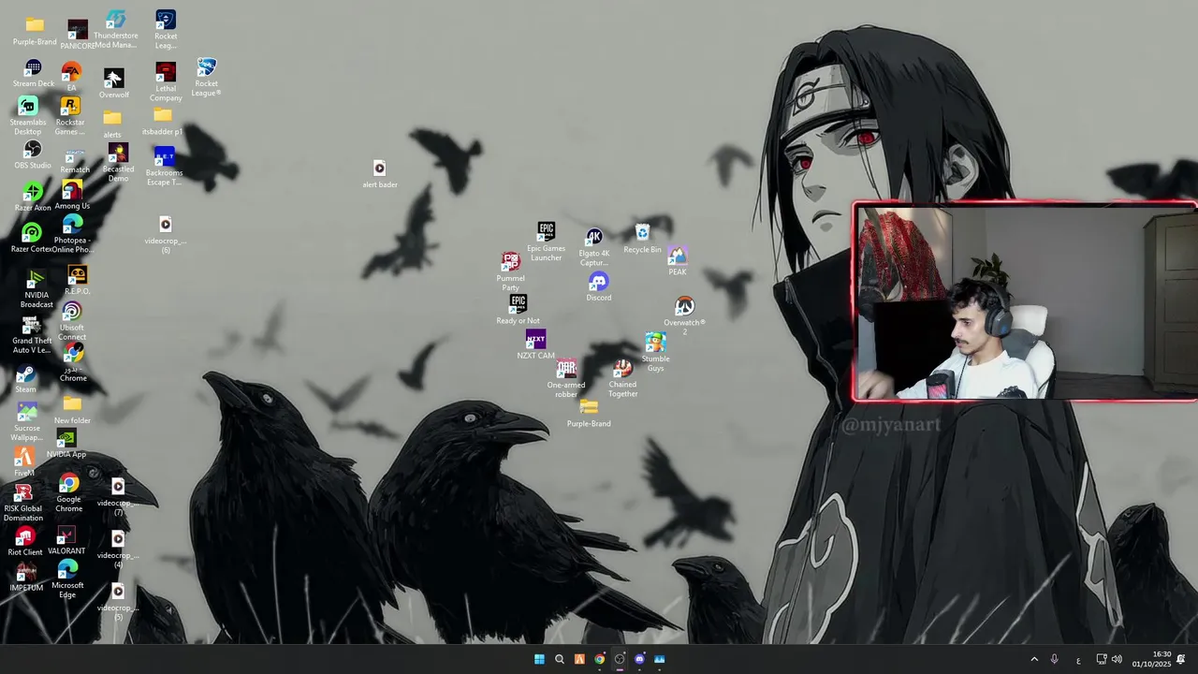Select the One-armed robber icon
The width and height of the screenshot is (1198, 674).
click(566, 379)
